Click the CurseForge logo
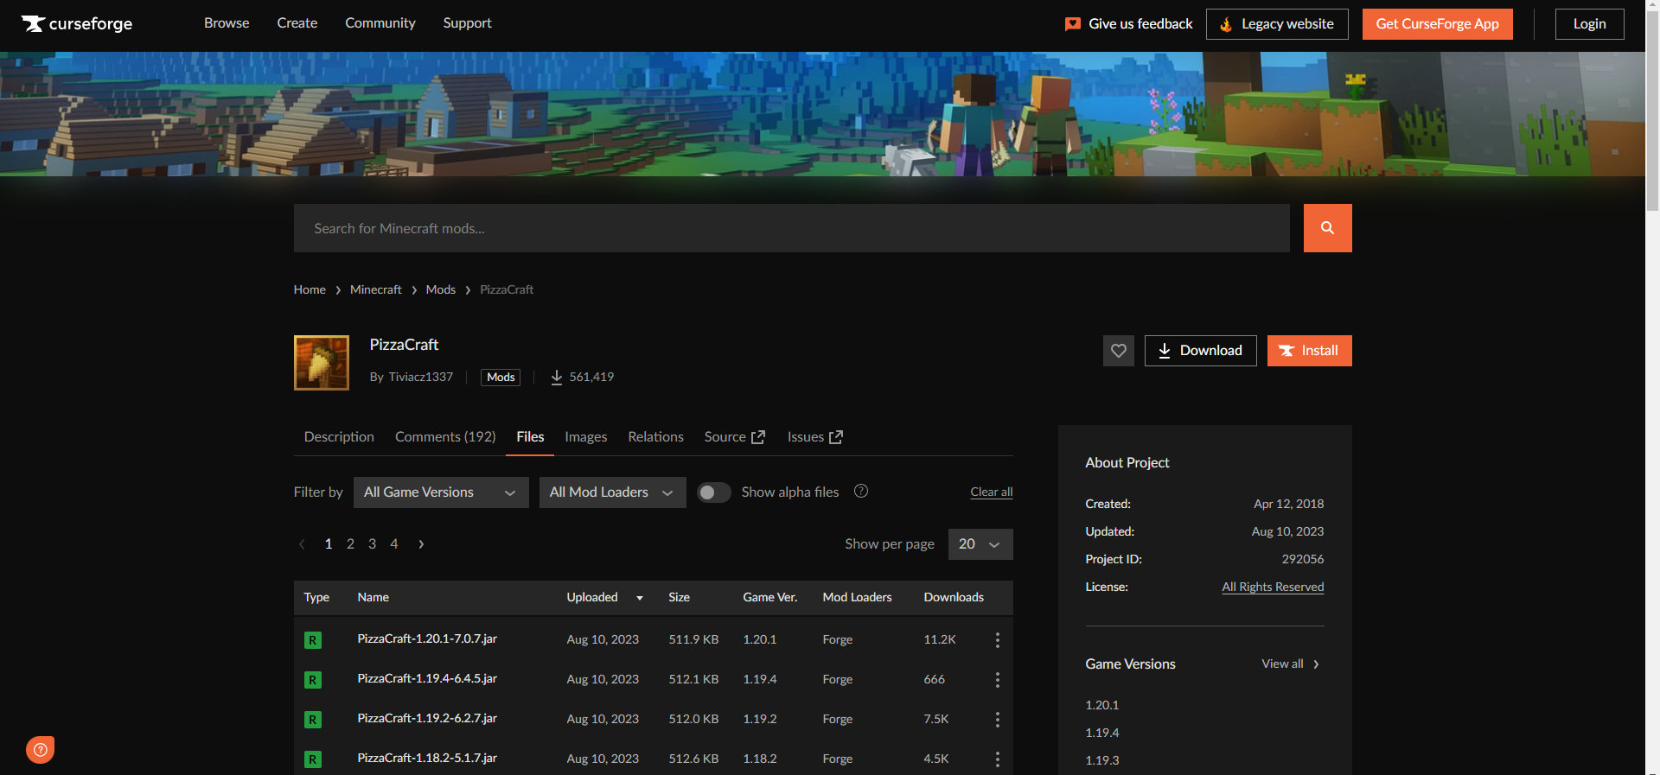 tap(77, 23)
